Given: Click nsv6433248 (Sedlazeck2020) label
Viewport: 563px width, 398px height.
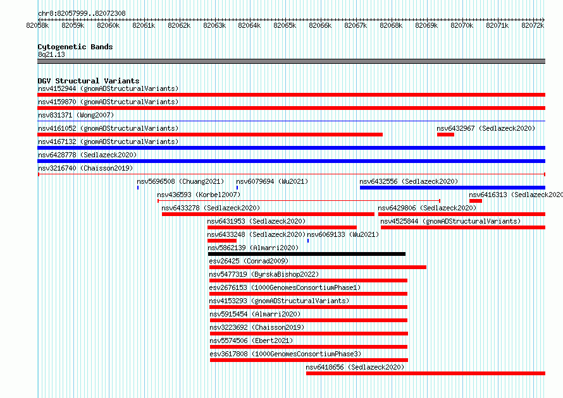Looking at the screenshot, I should point(256,234).
